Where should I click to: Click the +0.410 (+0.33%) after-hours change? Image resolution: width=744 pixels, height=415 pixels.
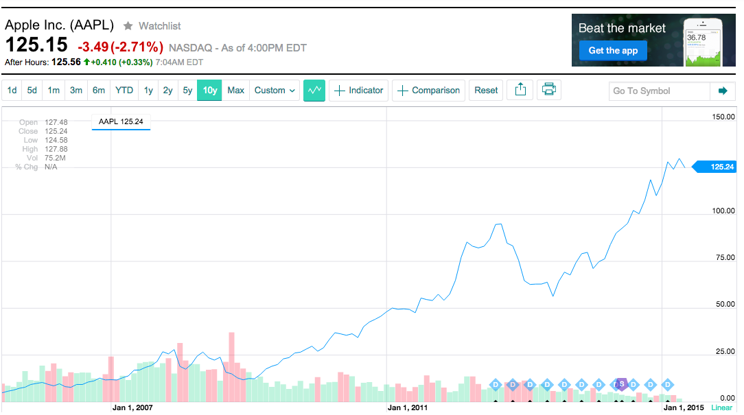[121, 62]
